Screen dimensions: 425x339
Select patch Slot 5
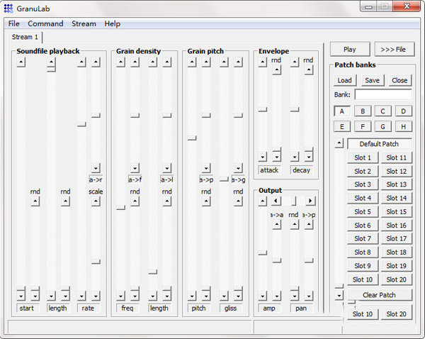click(363, 212)
